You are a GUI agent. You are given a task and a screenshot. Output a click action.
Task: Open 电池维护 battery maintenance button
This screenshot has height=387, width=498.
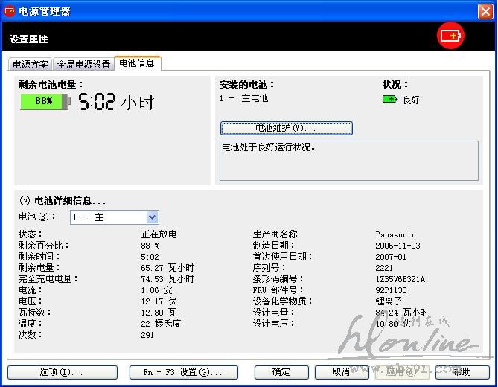point(286,128)
